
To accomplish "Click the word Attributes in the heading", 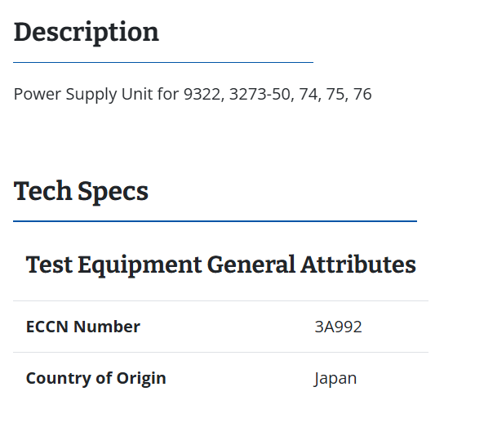I will tap(358, 265).
